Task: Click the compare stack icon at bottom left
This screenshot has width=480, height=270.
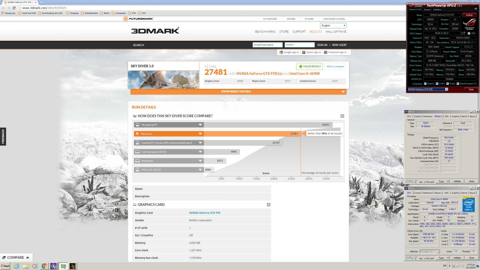Action: pos(4,257)
